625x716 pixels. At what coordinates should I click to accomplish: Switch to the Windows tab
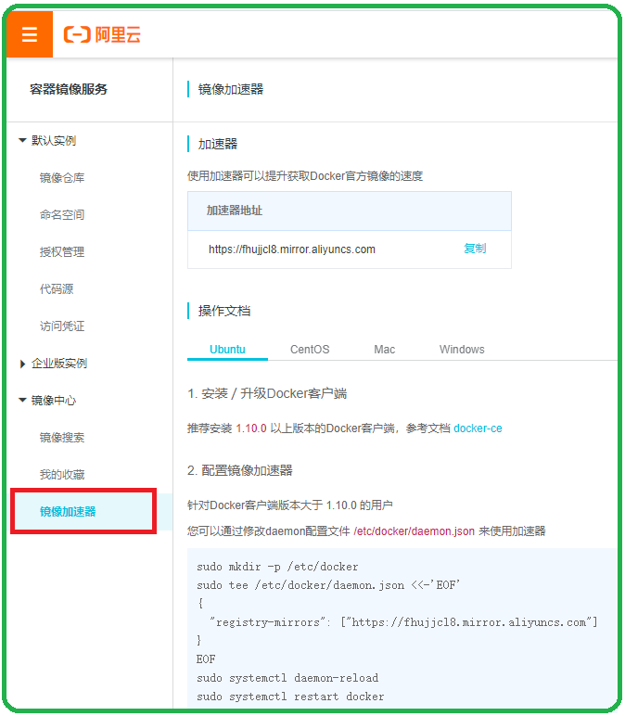(462, 350)
